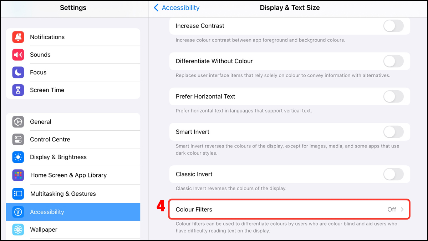Viewport: 428px width, 241px height.
Task: Toggle the Smart Invert switch
Action: 393,132
